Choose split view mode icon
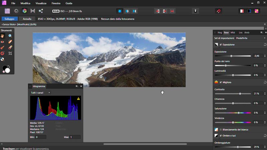 point(127,11)
